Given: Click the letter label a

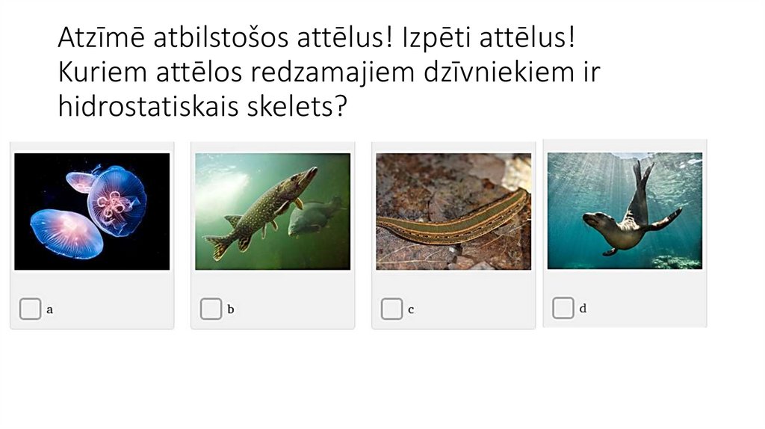Looking at the screenshot, I should click(50, 309).
